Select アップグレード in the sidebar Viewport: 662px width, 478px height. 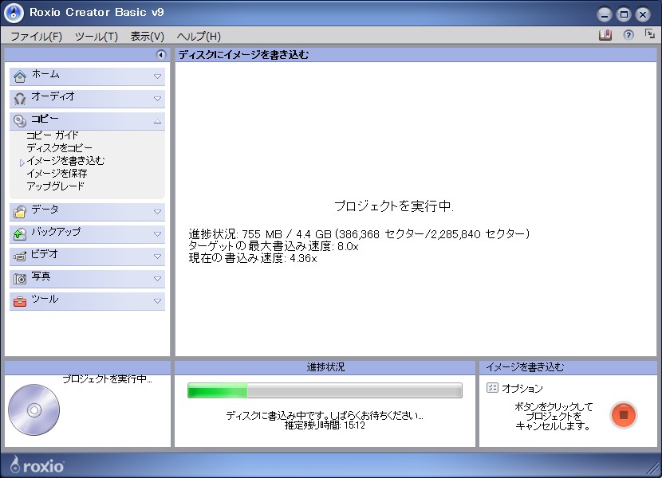(55, 186)
